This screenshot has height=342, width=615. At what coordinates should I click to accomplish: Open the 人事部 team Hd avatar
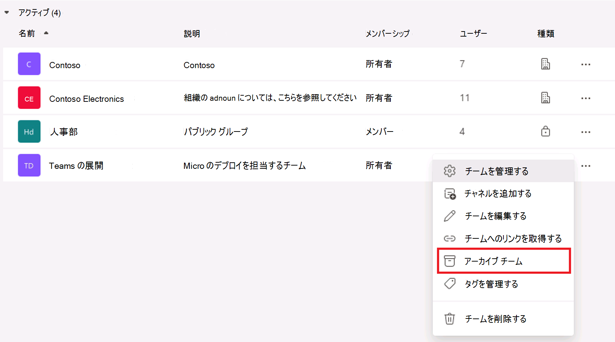click(x=29, y=132)
